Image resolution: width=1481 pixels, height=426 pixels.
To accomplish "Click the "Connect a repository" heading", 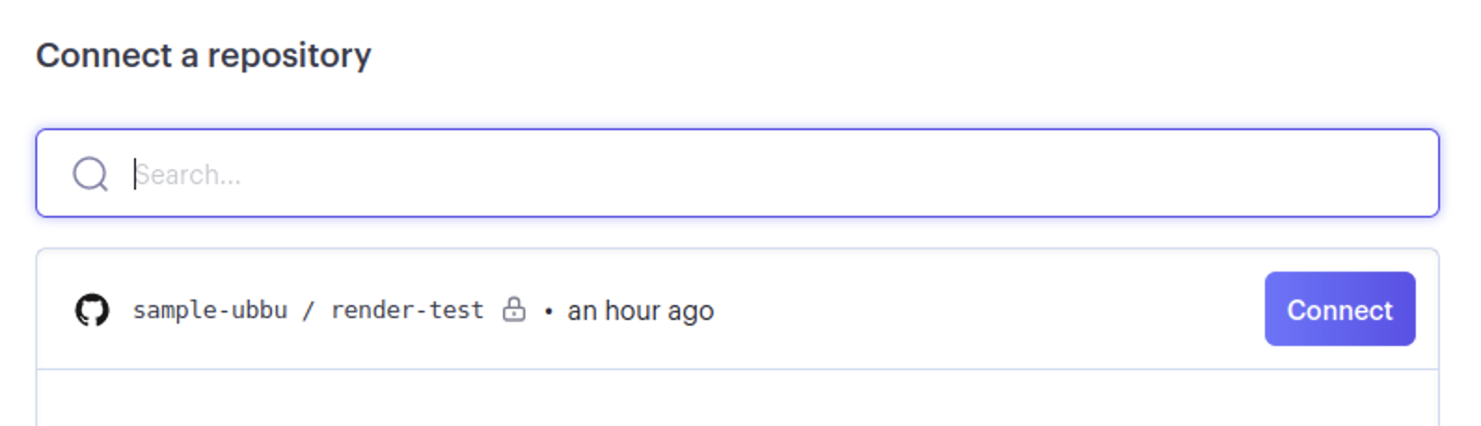I will coord(203,56).
